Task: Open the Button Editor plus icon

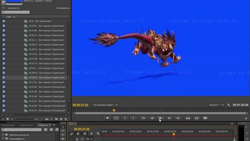Action: coord(246,118)
